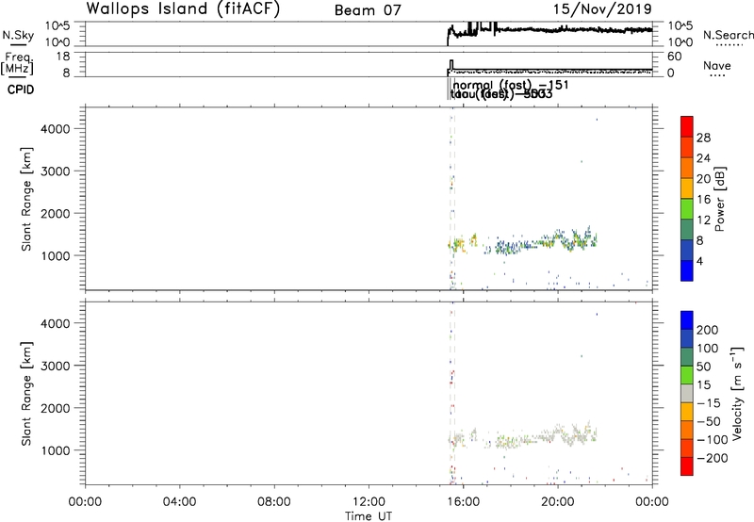Click the velocity scatter band near 1200 km

click(524, 436)
